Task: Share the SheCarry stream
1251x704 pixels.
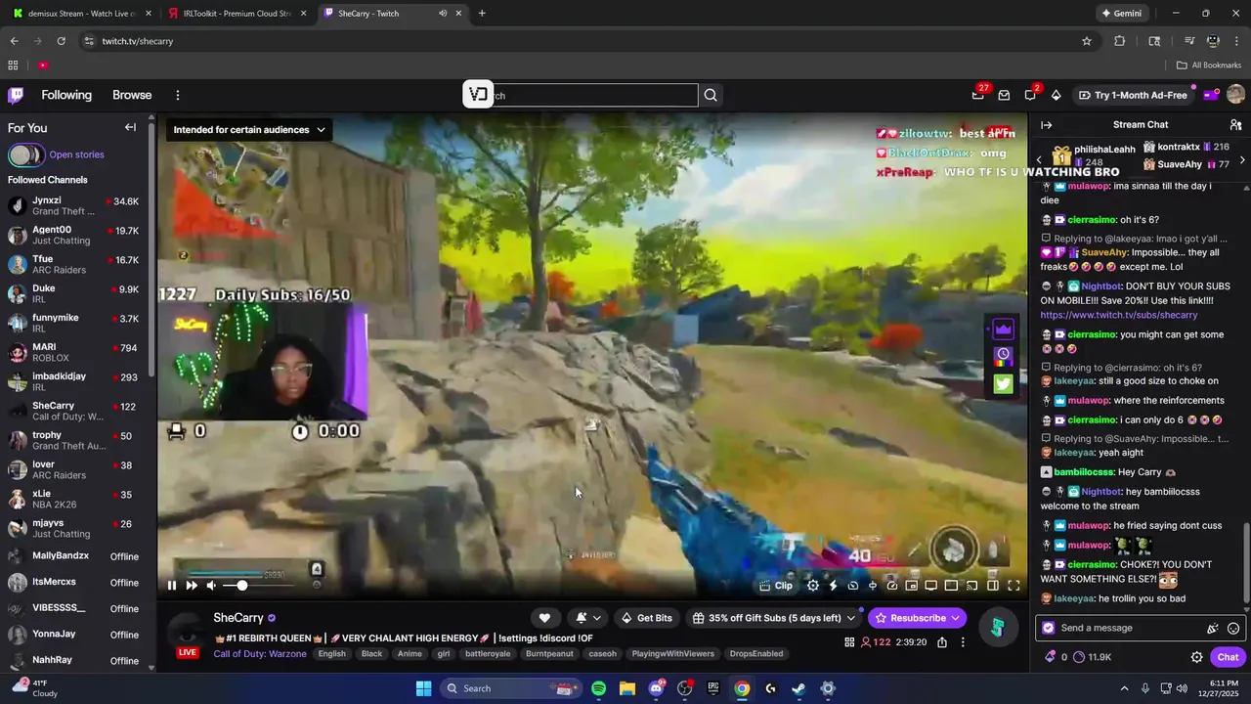Action: [942, 642]
